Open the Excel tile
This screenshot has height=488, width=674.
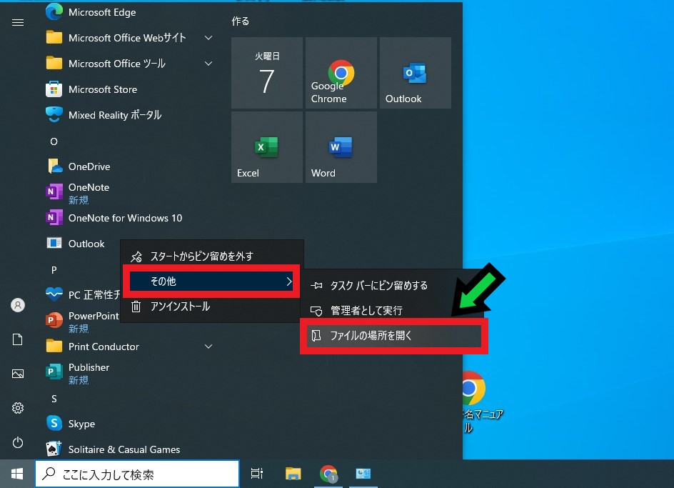pyautogui.click(x=267, y=147)
